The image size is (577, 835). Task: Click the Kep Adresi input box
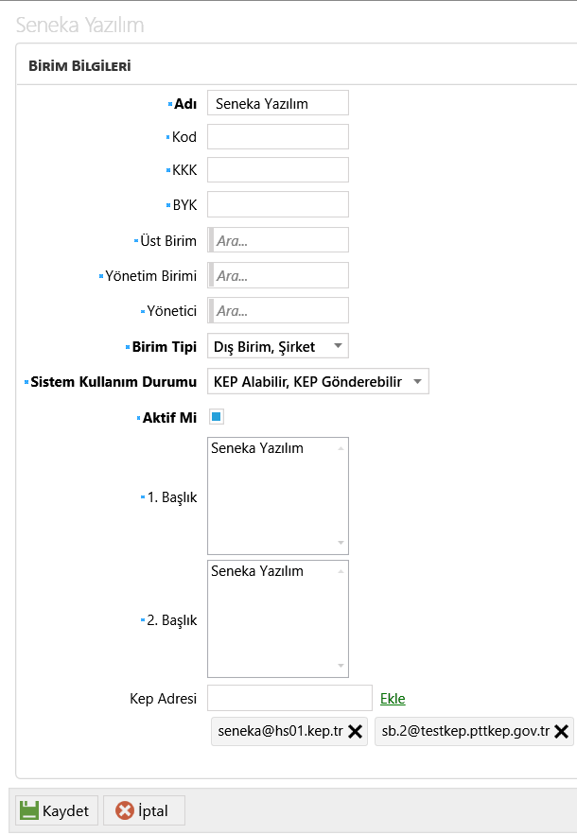[x=289, y=698]
